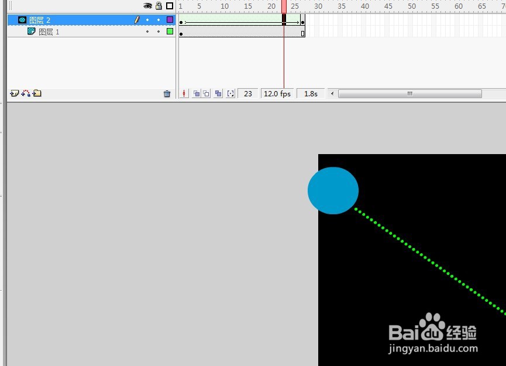This screenshot has width=506, height=366.
Task: Enable Onion Skin Outlines button
Action: tap(206, 93)
